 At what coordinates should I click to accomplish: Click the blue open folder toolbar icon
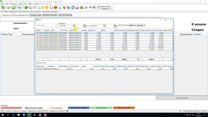(77, 7)
